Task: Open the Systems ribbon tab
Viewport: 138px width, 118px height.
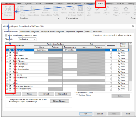Action: pos(29,4)
